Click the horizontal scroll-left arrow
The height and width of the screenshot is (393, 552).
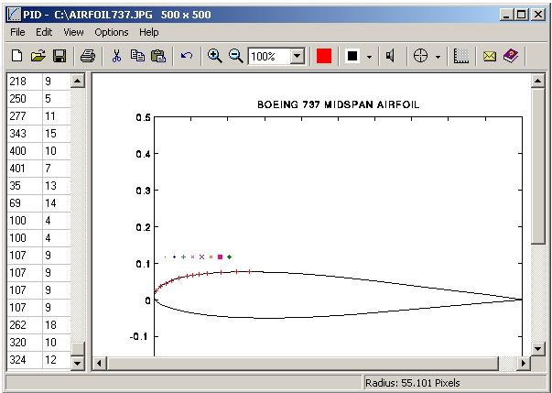point(99,363)
